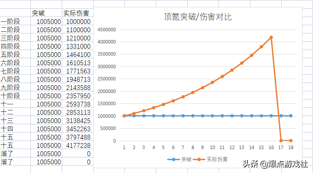The height and width of the screenshot is (173, 313).
Task: Click the 十阶段 row label cell
Action: (x=15, y=96)
